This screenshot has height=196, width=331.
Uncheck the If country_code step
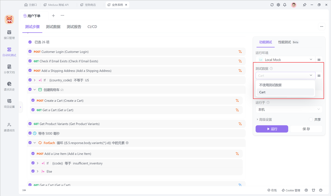pos(30,80)
